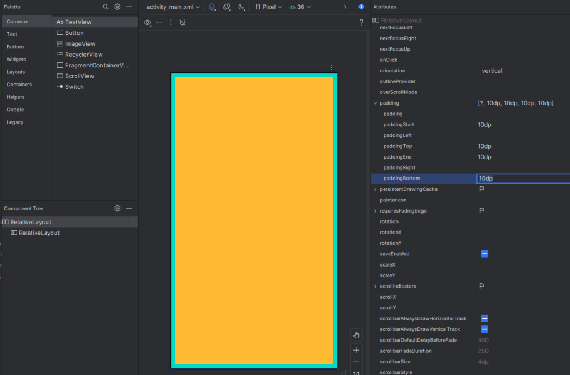
Task: Select TextView in the palette
Action: [x=95, y=22]
